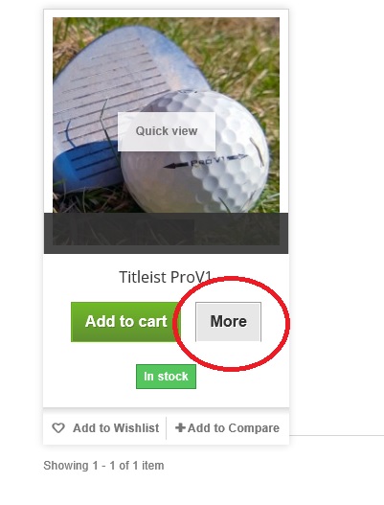The height and width of the screenshot is (505, 384).
Task: Click the black arrow printed on golf ball
Action: [x=175, y=166]
